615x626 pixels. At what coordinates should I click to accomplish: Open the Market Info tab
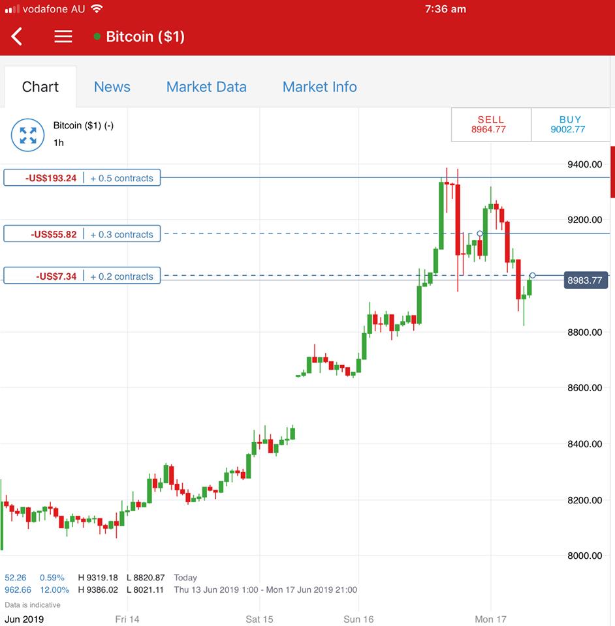click(320, 87)
